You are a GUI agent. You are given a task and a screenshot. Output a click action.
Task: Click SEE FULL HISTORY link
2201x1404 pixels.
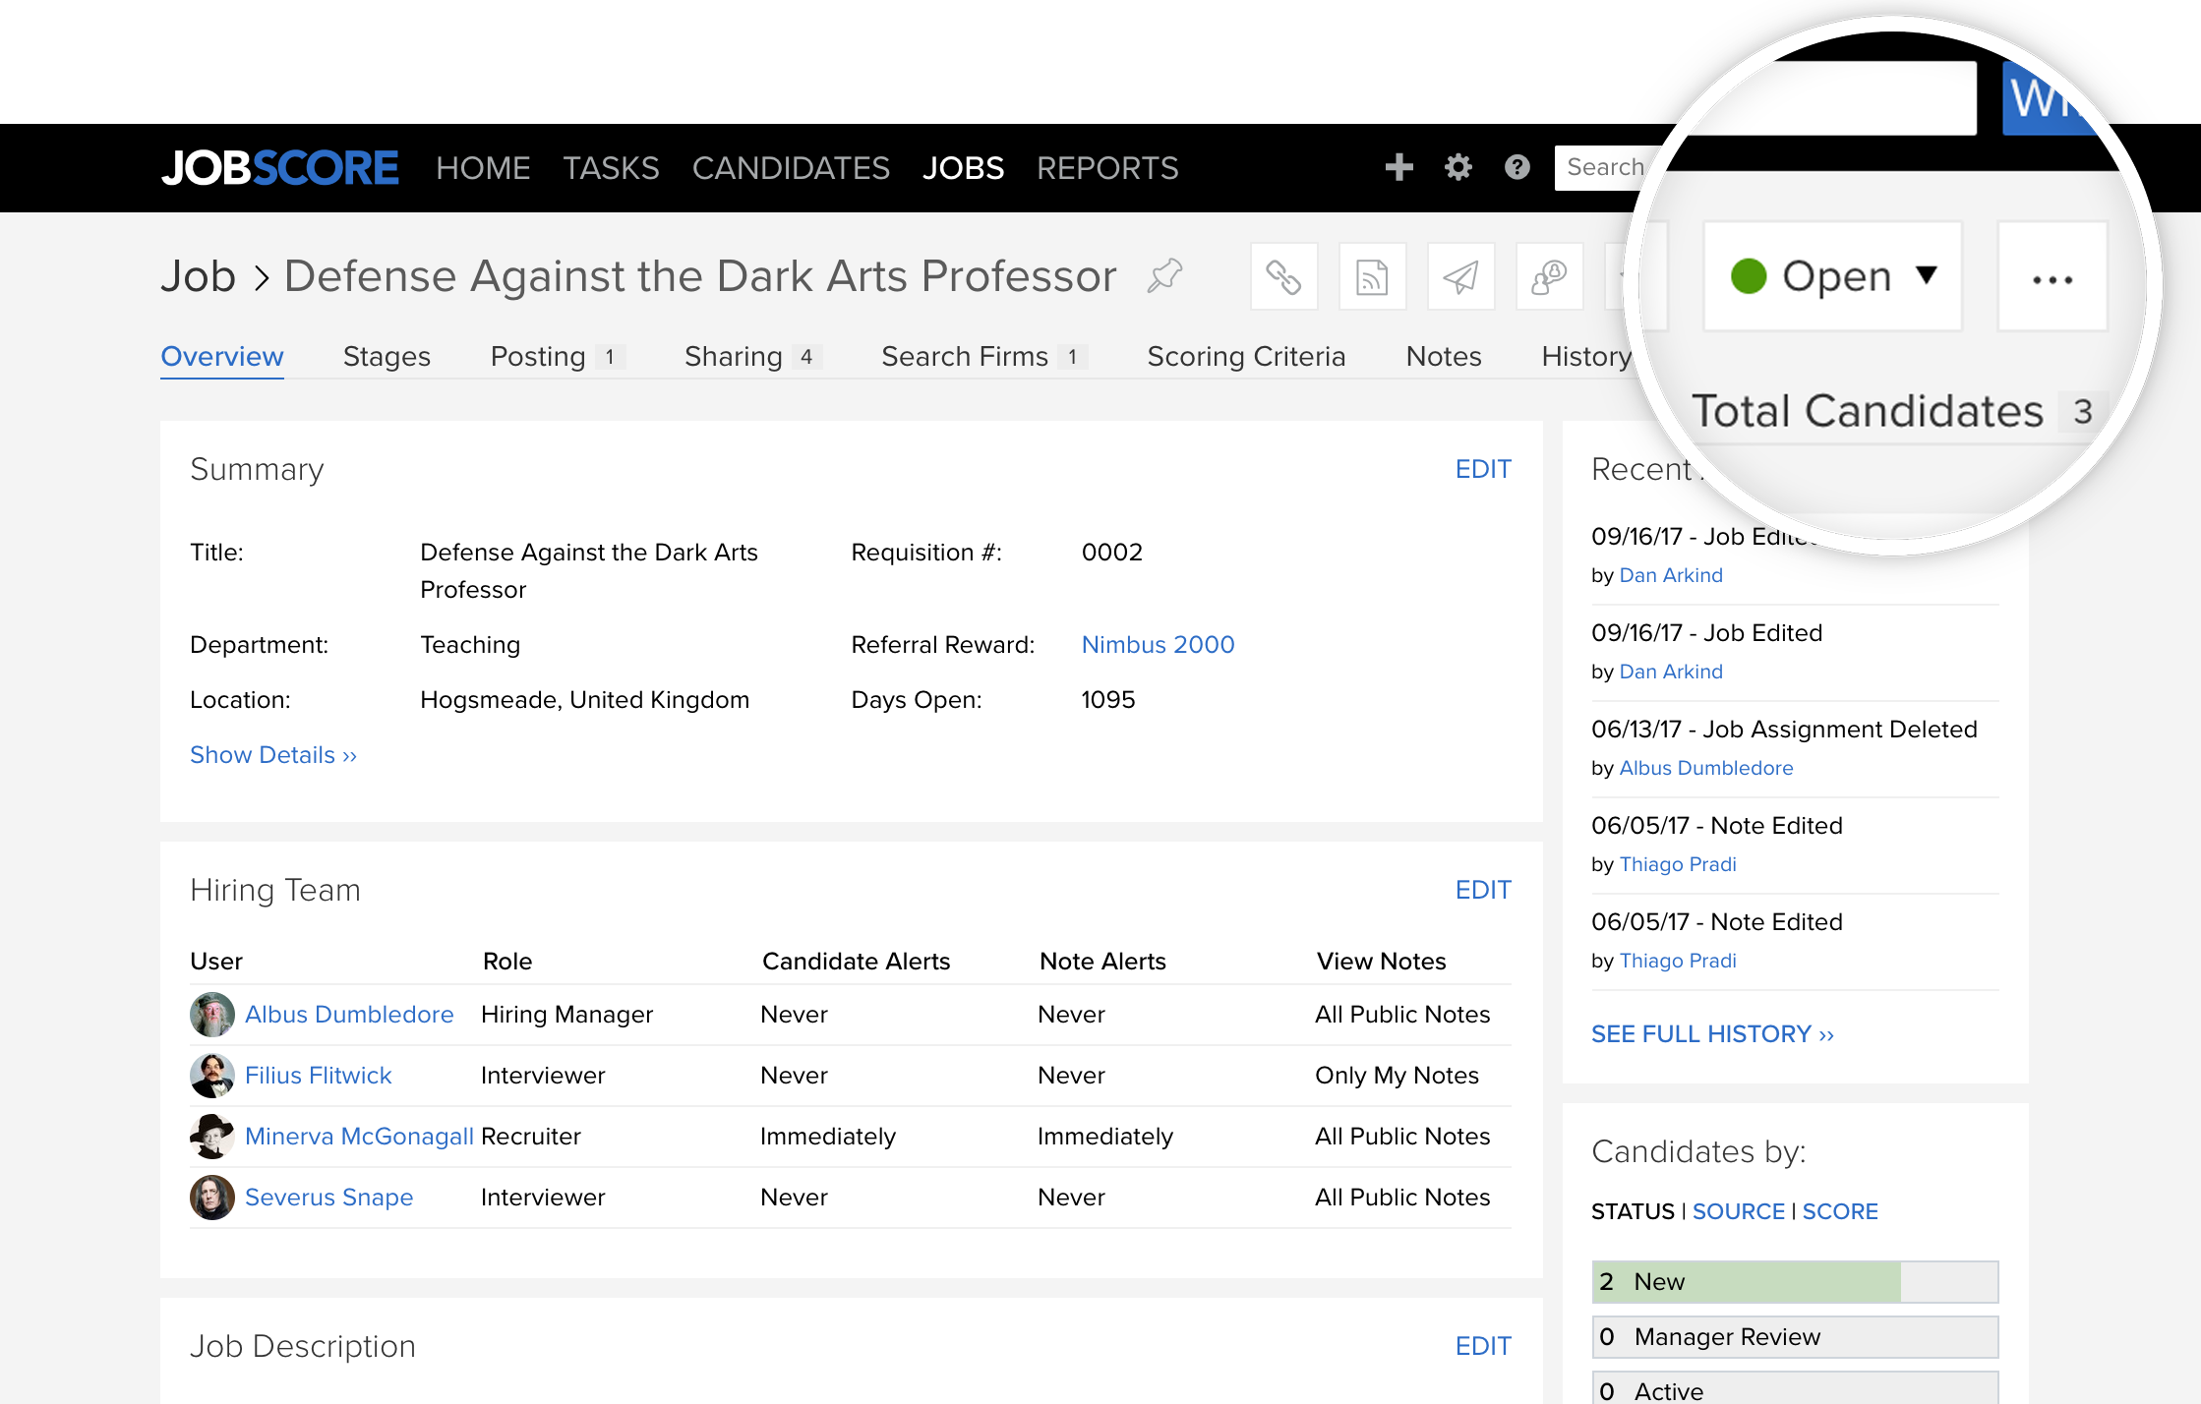[x=1712, y=1034]
